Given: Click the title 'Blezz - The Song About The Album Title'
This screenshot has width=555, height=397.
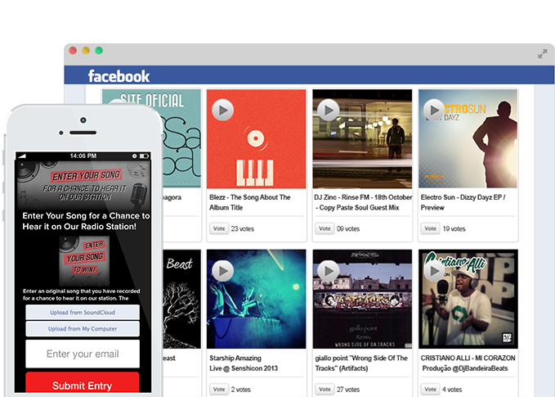Looking at the screenshot, I should pos(249,202).
